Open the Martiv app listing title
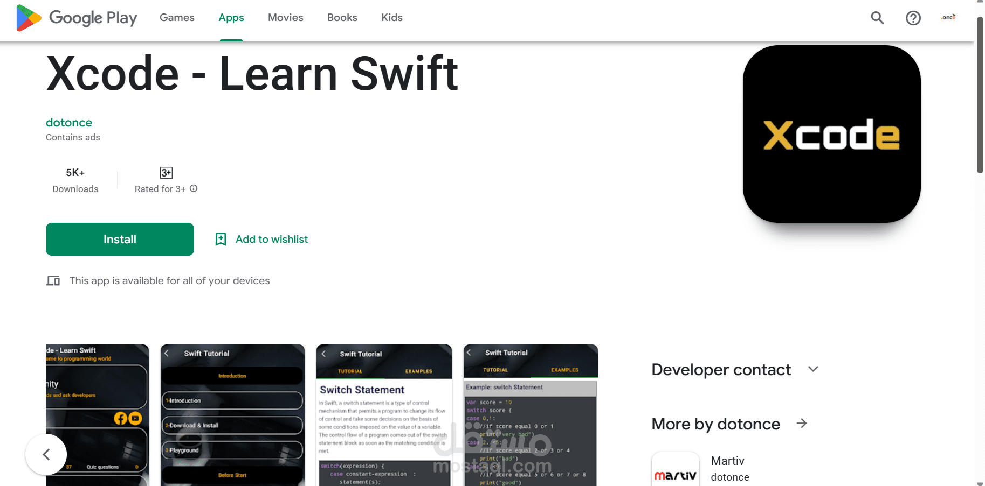Viewport: 985px width, 486px height. (728, 461)
